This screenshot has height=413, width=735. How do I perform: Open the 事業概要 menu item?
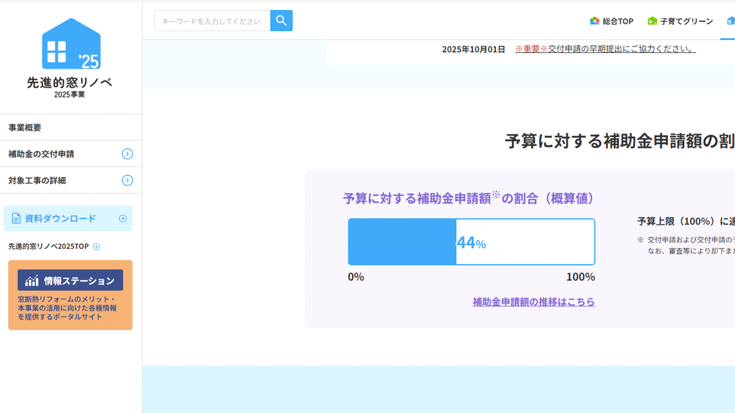[x=25, y=128]
